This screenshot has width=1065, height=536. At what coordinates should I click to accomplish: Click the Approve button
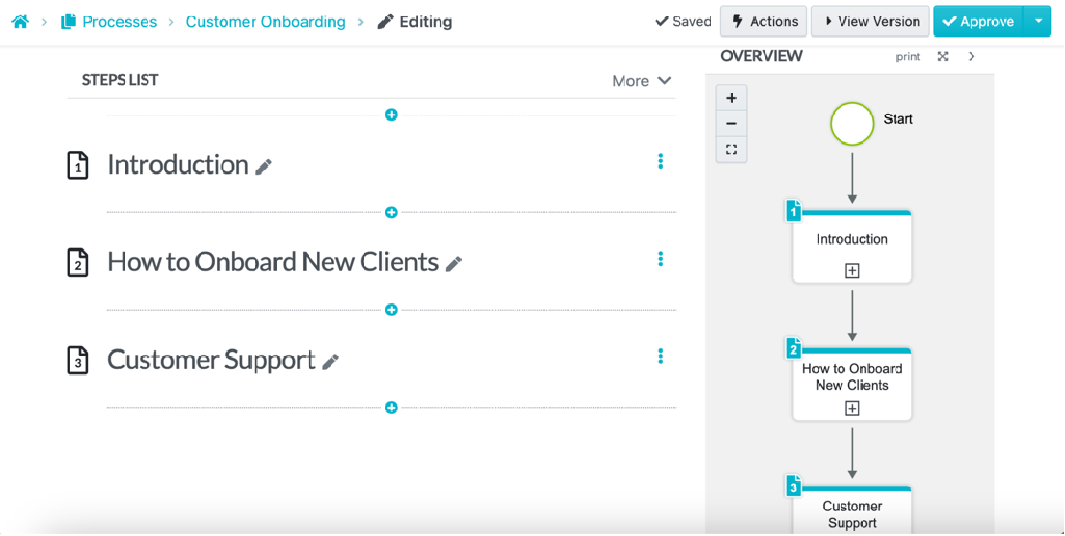(978, 21)
